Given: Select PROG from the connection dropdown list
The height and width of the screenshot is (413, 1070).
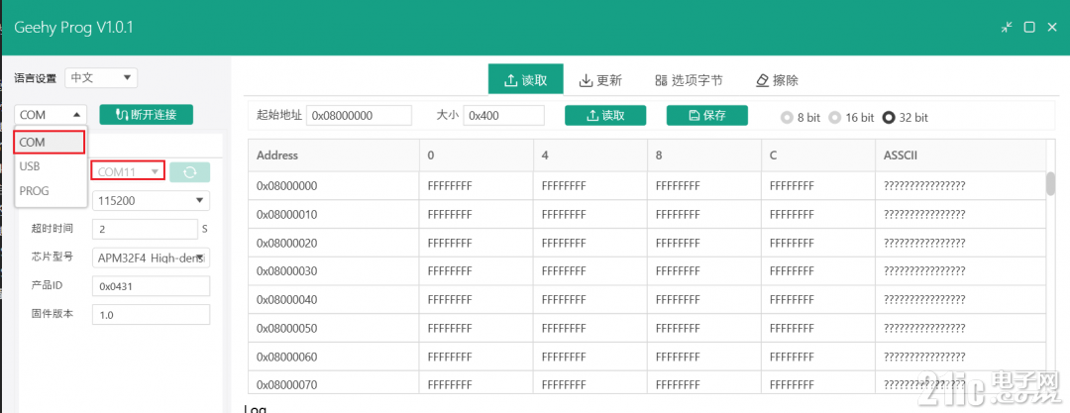Looking at the screenshot, I should click(50, 190).
